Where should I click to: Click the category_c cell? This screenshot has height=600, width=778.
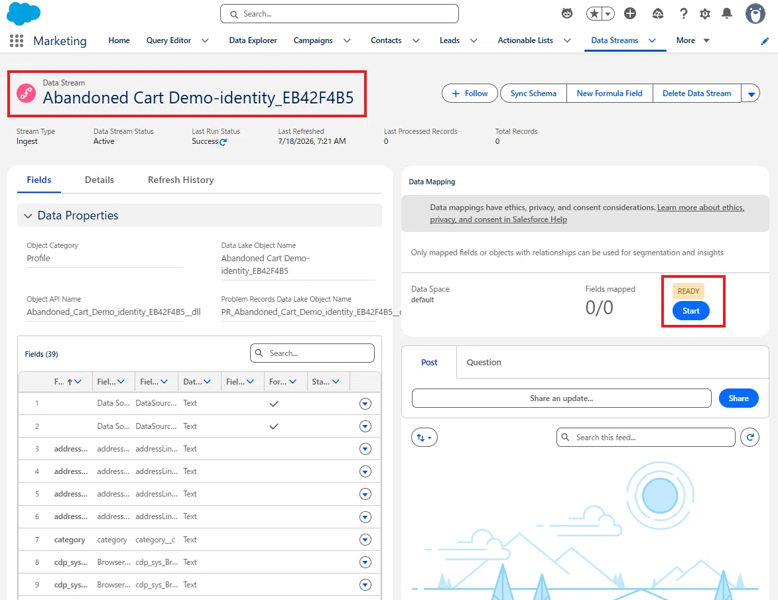pos(155,540)
